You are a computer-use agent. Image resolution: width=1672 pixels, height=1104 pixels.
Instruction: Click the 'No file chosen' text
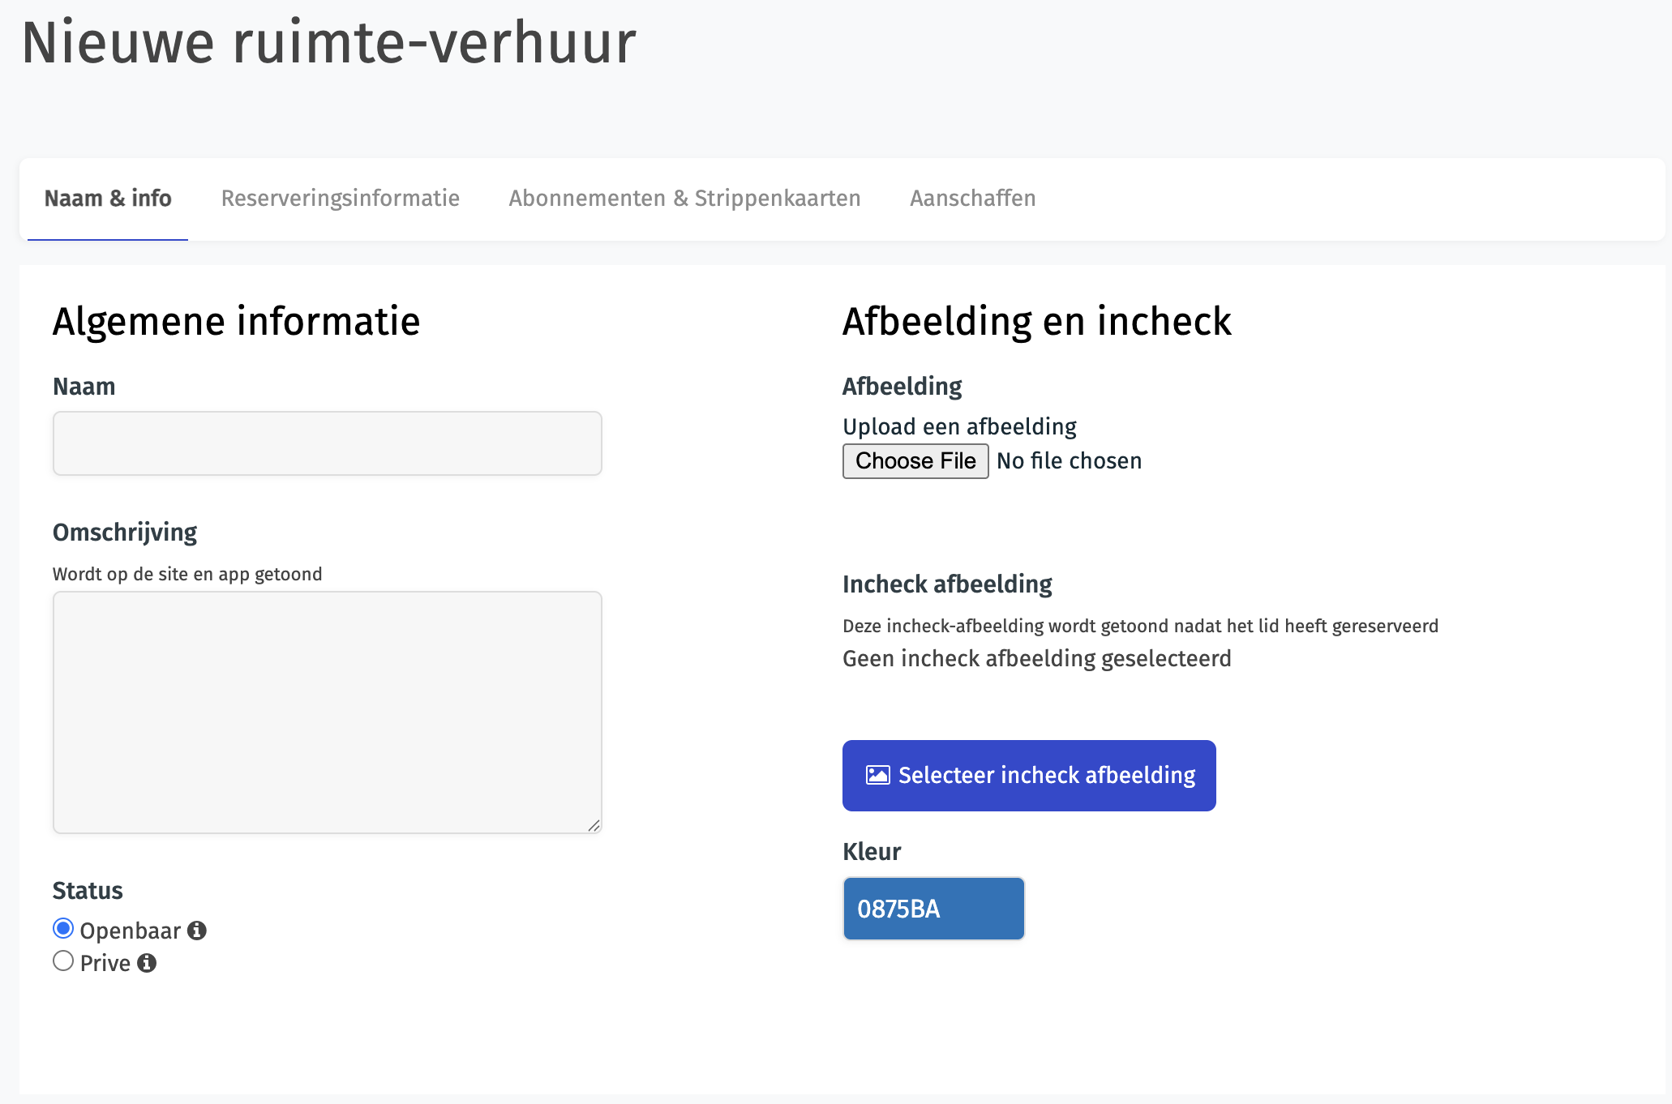tap(1069, 461)
